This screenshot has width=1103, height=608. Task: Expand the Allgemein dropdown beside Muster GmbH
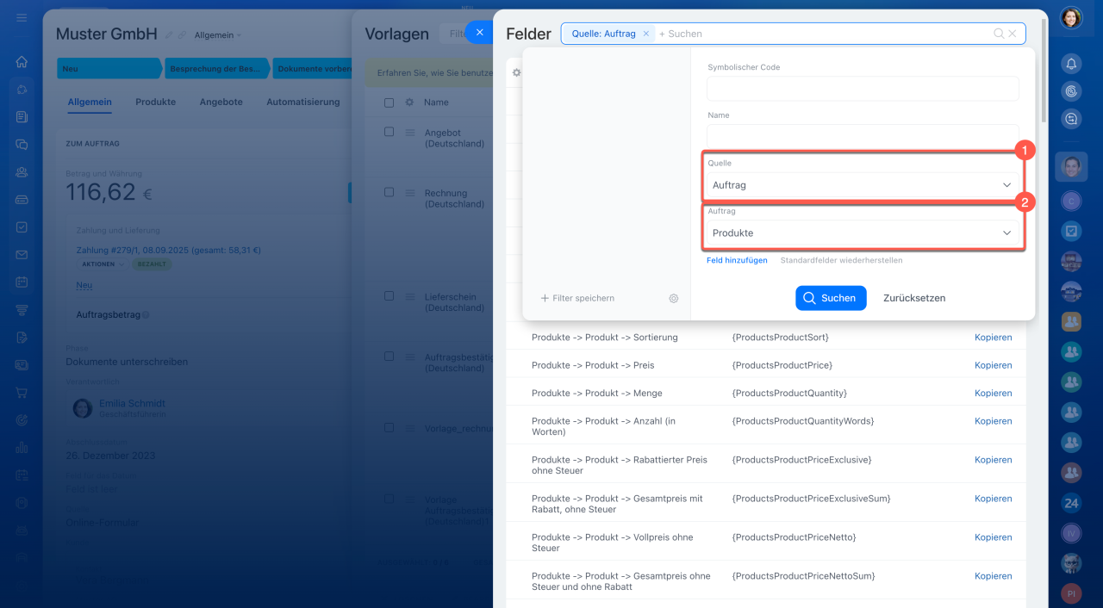[x=218, y=35]
